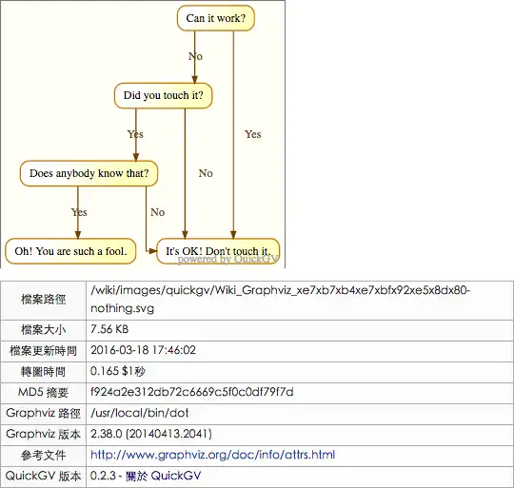Select the 'Oh! You are such a fool.' node
The height and width of the screenshot is (488, 514).
click(x=70, y=251)
